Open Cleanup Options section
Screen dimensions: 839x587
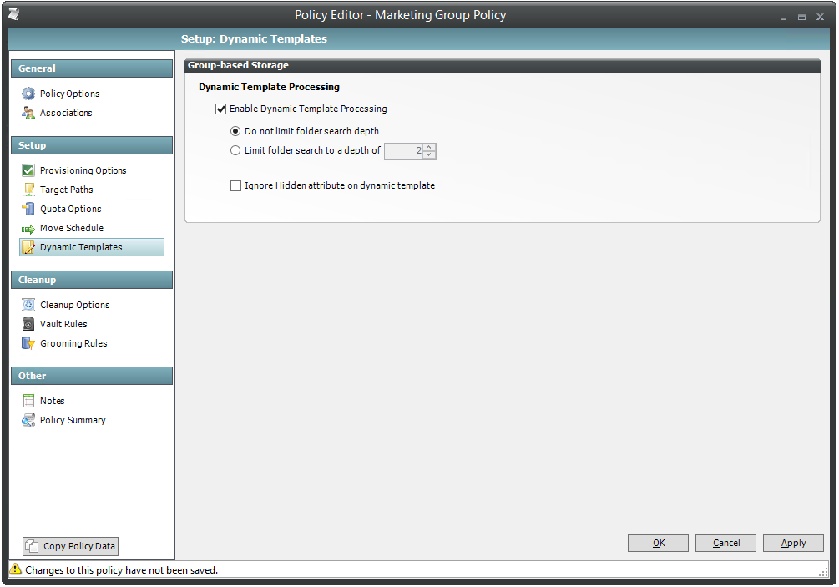click(x=75, y=305)
